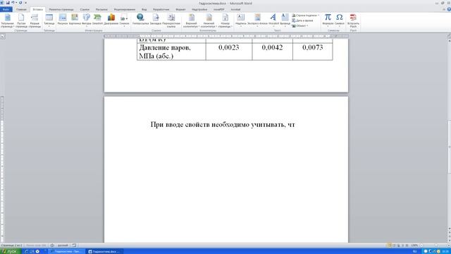Click the page count in the status bar
The image size is (451, 254).
(11, 246)
